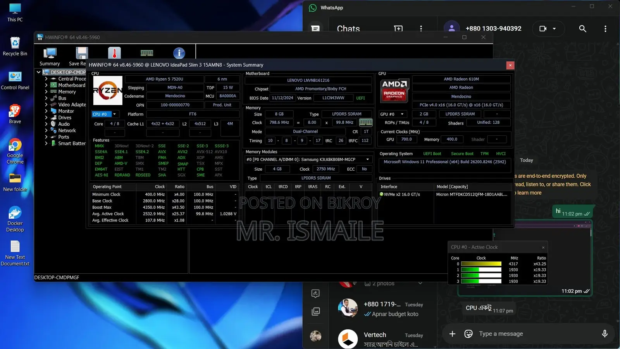Select Network in the HWiNFO tree
The height and width of the screenshot is (349, 620).
pyautogui.click(x=67, y=131)
